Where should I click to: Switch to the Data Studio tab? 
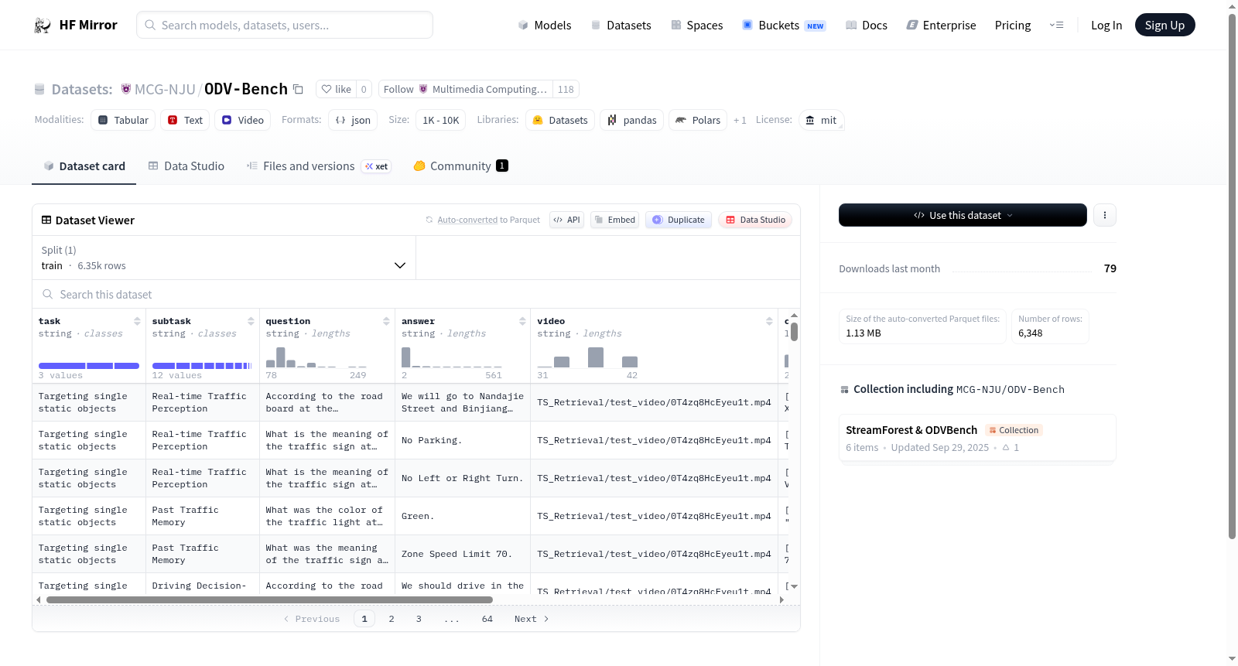point(186,166)
